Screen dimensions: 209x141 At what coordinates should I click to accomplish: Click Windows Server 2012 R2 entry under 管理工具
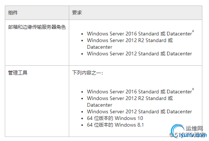coord(130,98)
